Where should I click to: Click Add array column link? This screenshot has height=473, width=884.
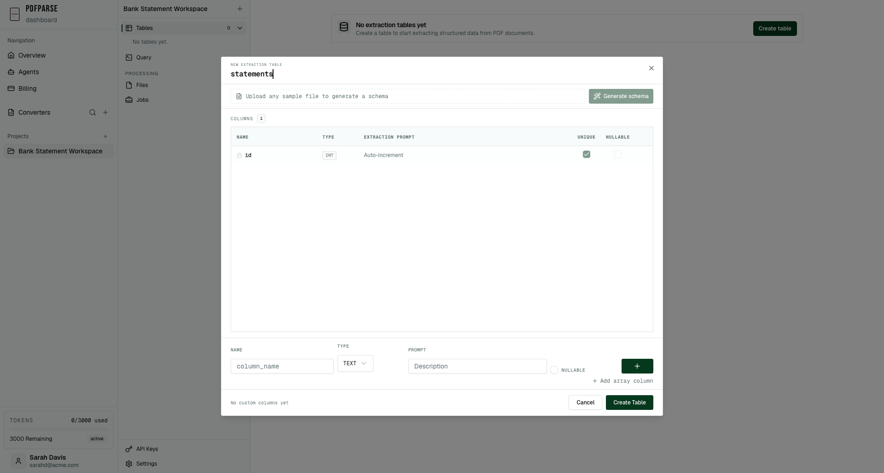tap(623, 381)
